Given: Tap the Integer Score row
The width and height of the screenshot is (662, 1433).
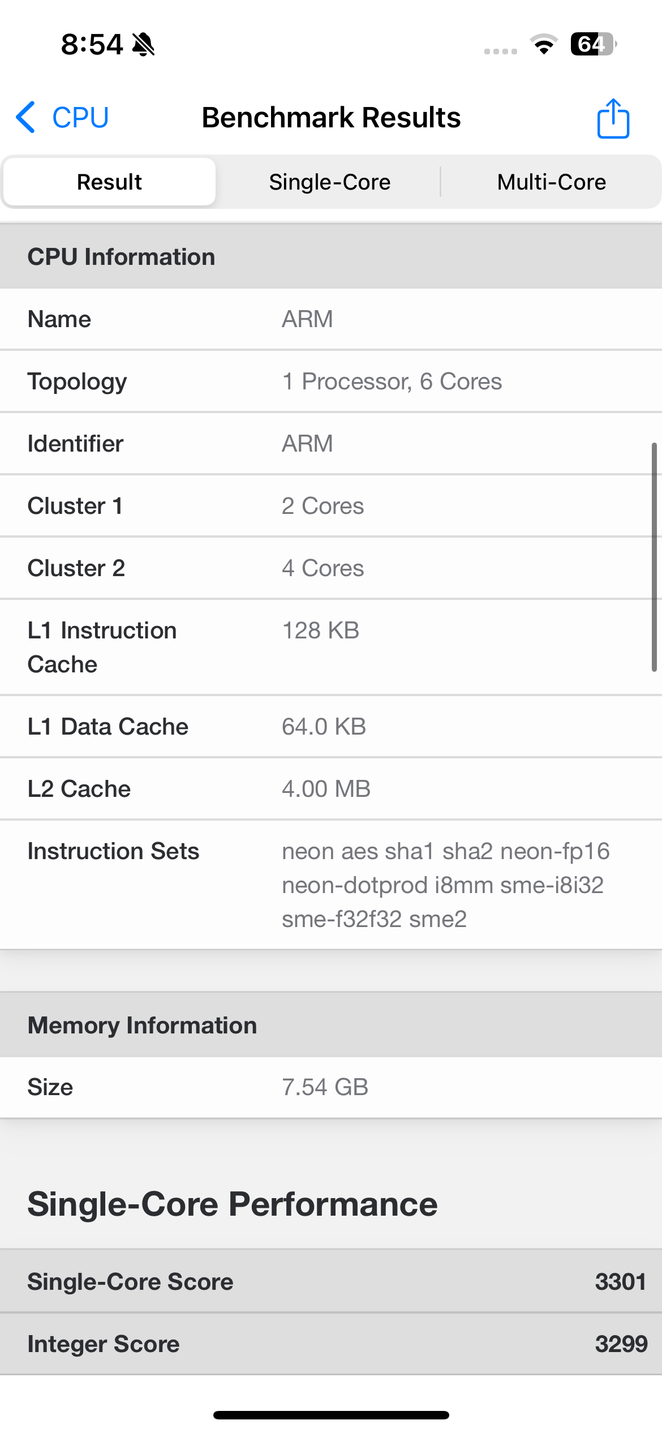Looking at the screenshot, I should click(331, 1344).
